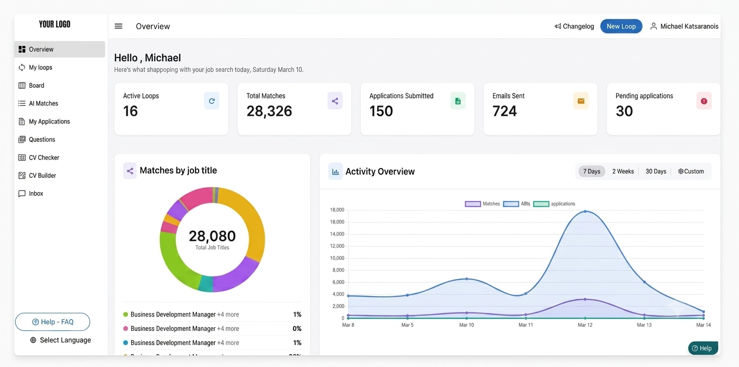Click the Overview grid icon in sidebar

tap(22, 49)
